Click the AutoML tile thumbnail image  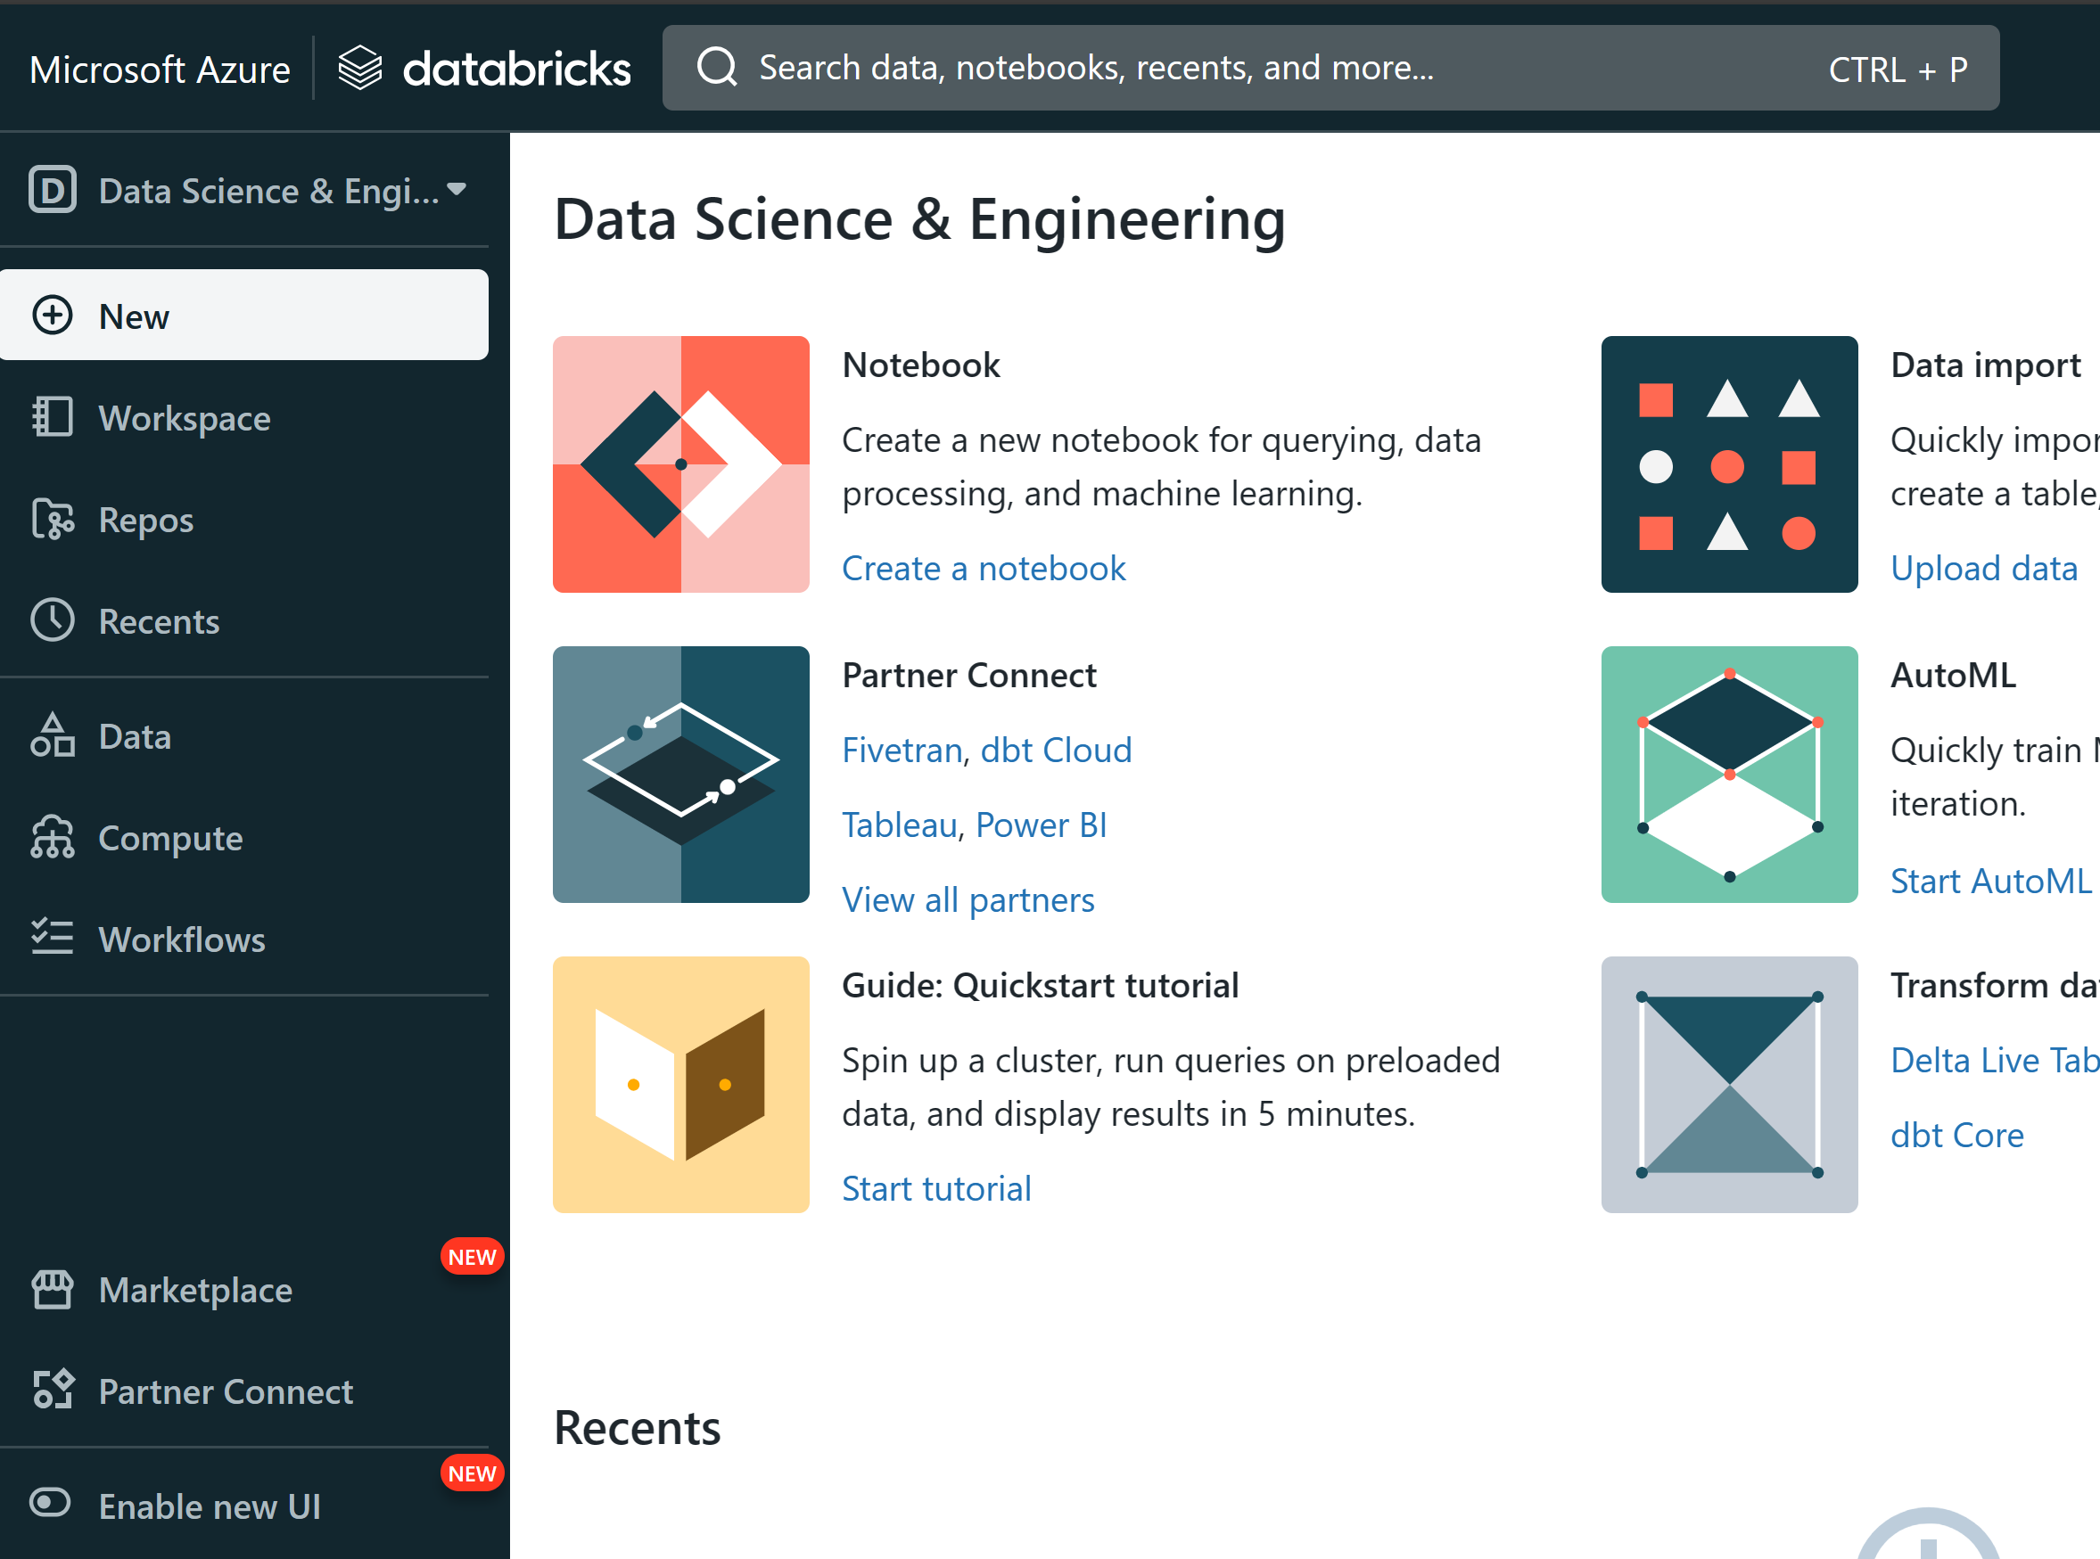coord(1728,774)
